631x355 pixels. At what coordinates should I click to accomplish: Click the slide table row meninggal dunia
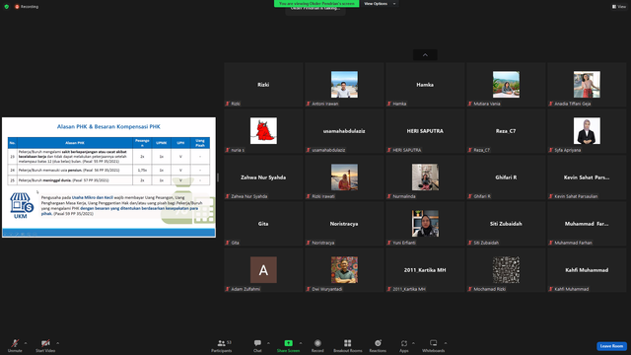point(108,180)
